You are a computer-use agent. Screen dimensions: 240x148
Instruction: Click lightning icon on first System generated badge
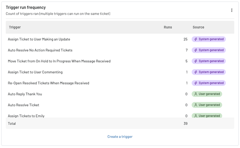point(196,39)
